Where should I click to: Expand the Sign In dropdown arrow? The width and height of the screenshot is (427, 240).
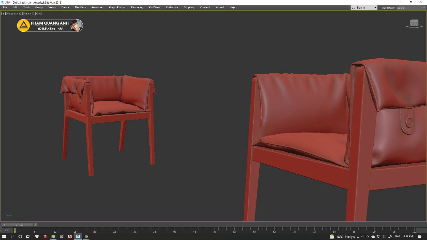[375, 7]
